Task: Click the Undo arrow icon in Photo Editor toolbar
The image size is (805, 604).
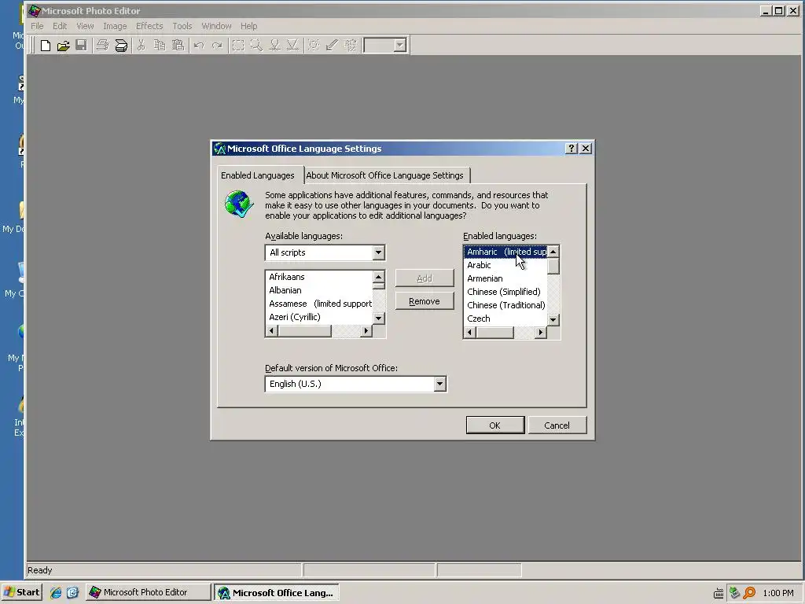Action: click(x=199, y=46)
